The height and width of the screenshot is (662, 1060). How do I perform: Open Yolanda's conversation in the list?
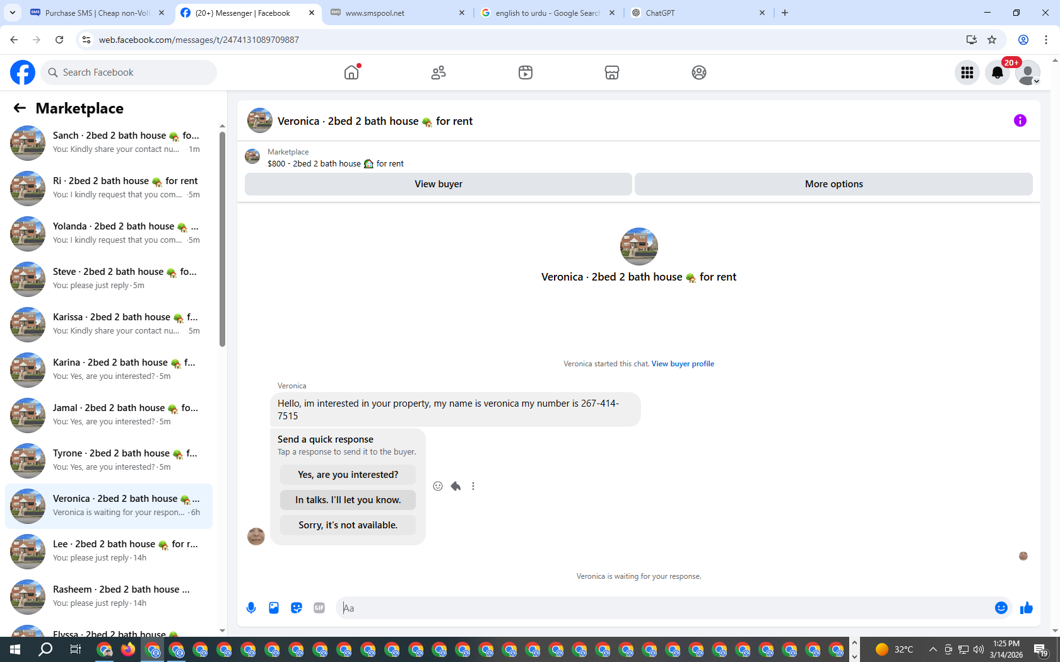coord(109,233)
